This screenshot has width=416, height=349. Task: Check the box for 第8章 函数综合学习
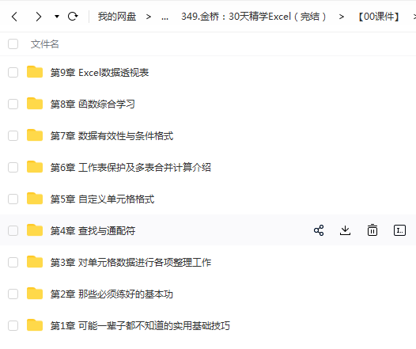pyautogui.click(x=13, y=104)
